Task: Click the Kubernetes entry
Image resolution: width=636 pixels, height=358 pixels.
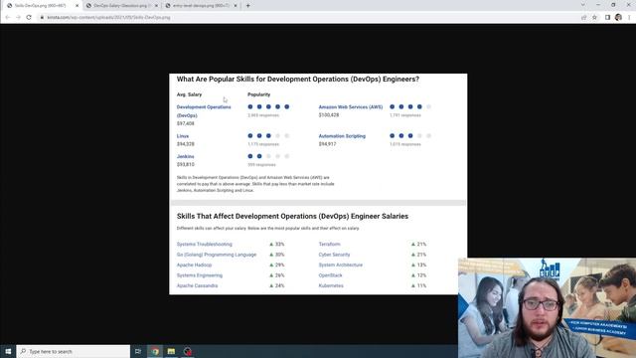Action: click(x=331, y=285)
